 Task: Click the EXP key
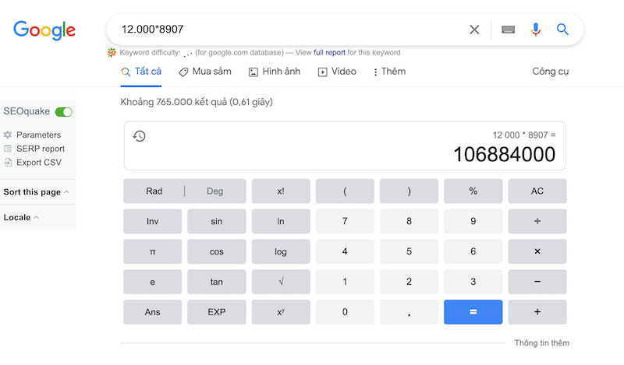[217, 312]
